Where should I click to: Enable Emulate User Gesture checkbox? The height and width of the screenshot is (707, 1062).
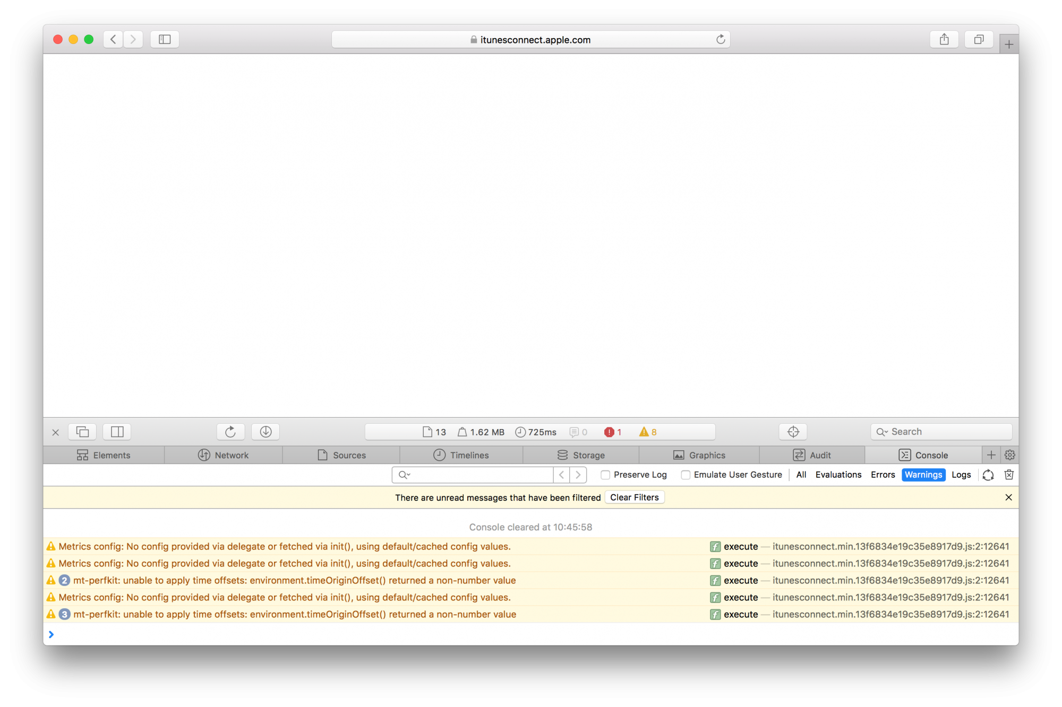686,475
